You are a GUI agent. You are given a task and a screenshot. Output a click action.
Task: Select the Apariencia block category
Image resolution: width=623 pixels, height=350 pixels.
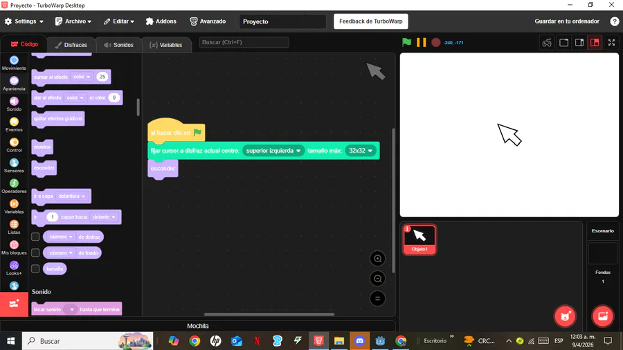(14, 84)
